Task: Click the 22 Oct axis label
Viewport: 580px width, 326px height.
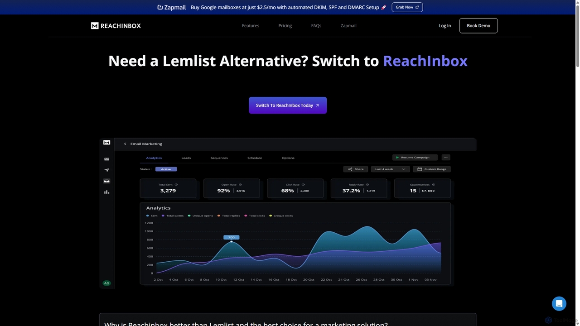Action: (x=326, y=280)
